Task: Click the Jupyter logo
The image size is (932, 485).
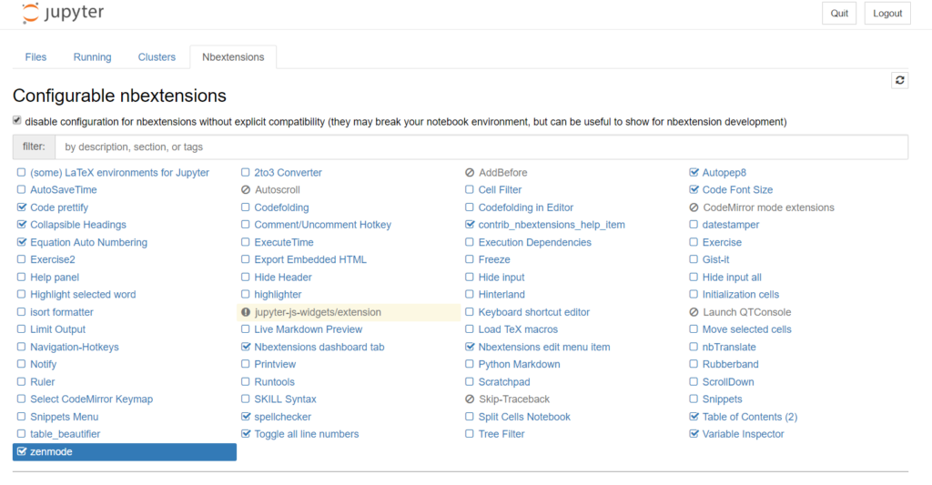Action: [63, 14]
